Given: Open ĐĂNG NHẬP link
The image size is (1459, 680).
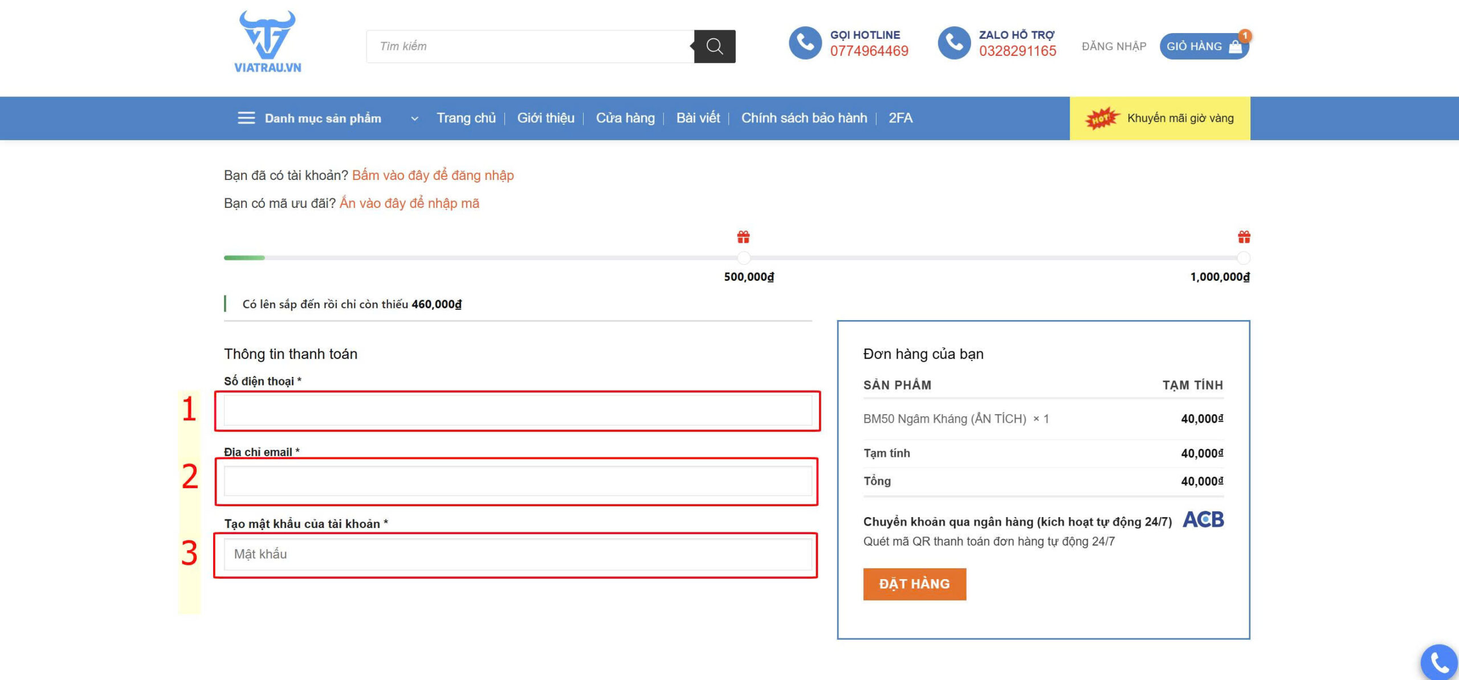Looking at the screenshot, I should (1114, 46).
